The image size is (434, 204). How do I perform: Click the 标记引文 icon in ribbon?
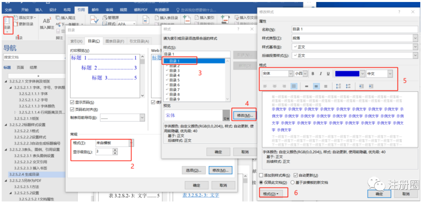(x=225, y=20)
